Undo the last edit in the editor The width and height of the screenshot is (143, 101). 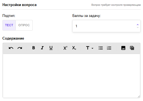11,48
